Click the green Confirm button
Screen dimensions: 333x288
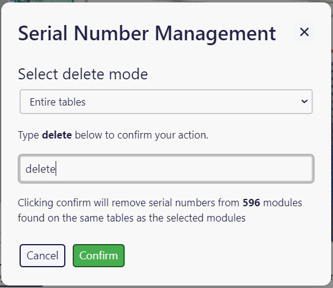[98, 256]
